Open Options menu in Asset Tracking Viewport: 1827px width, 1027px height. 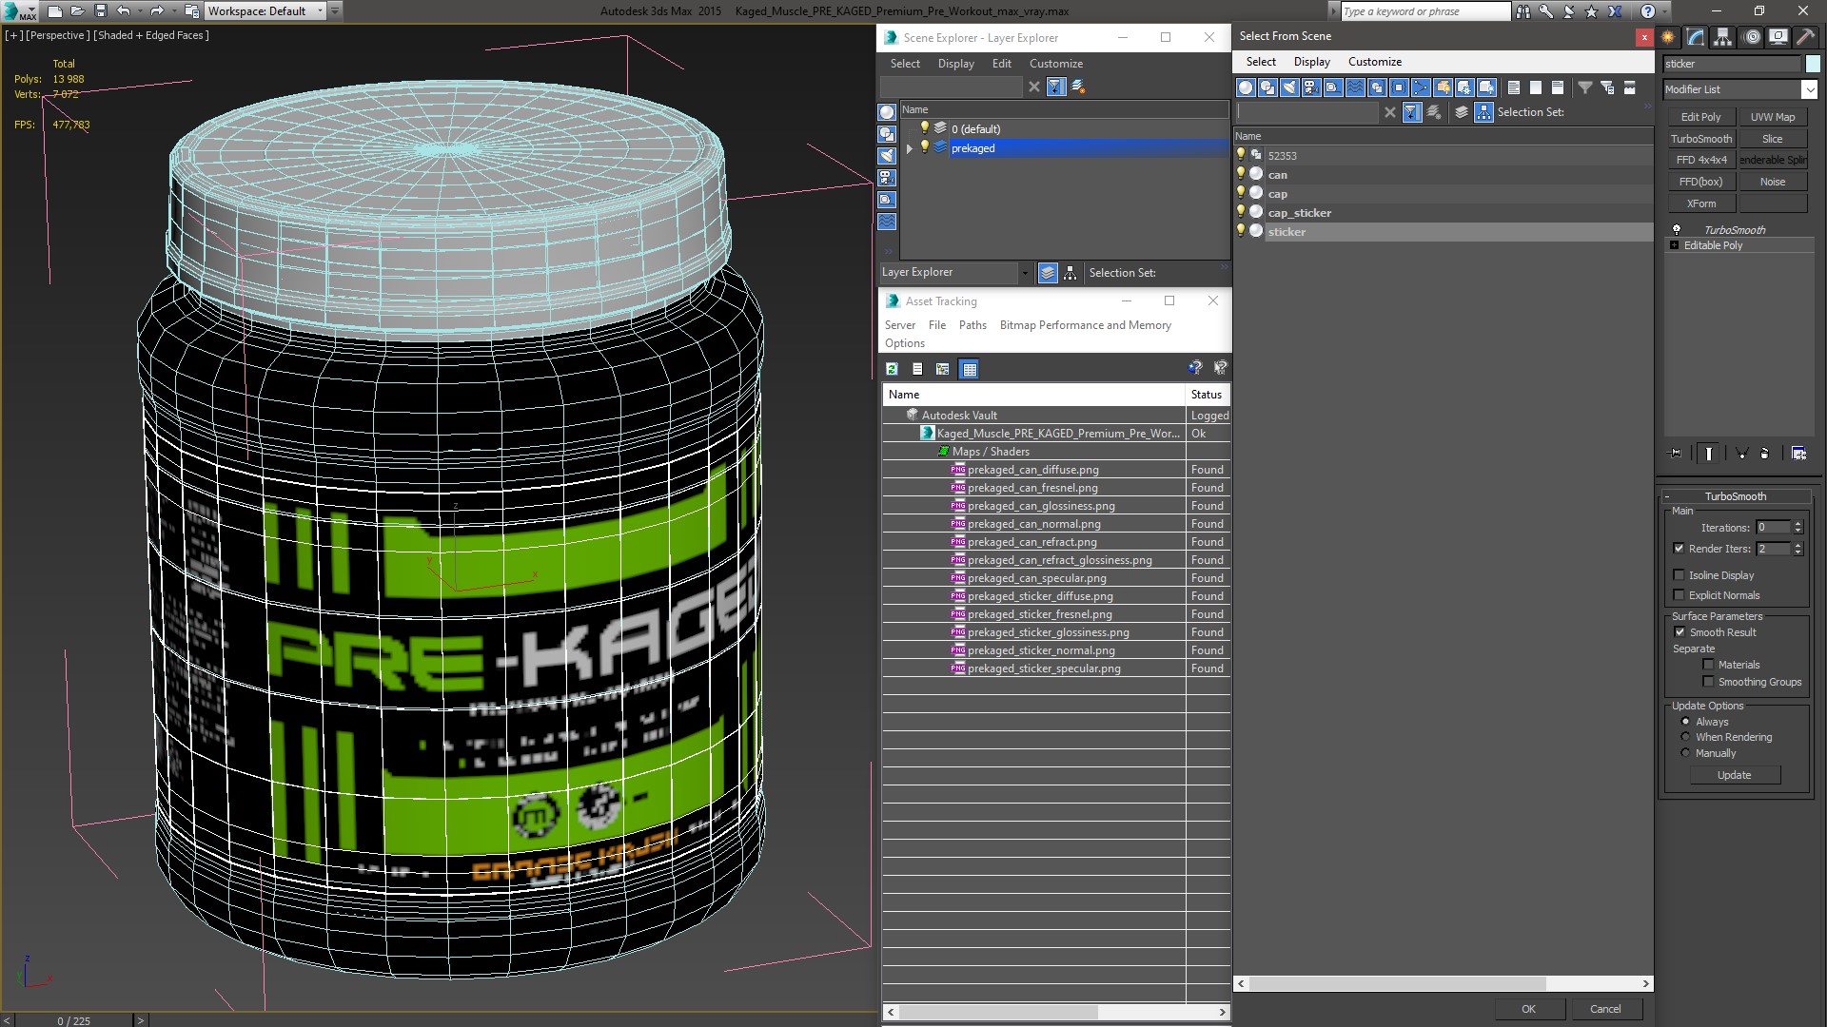tap(904, 343)
